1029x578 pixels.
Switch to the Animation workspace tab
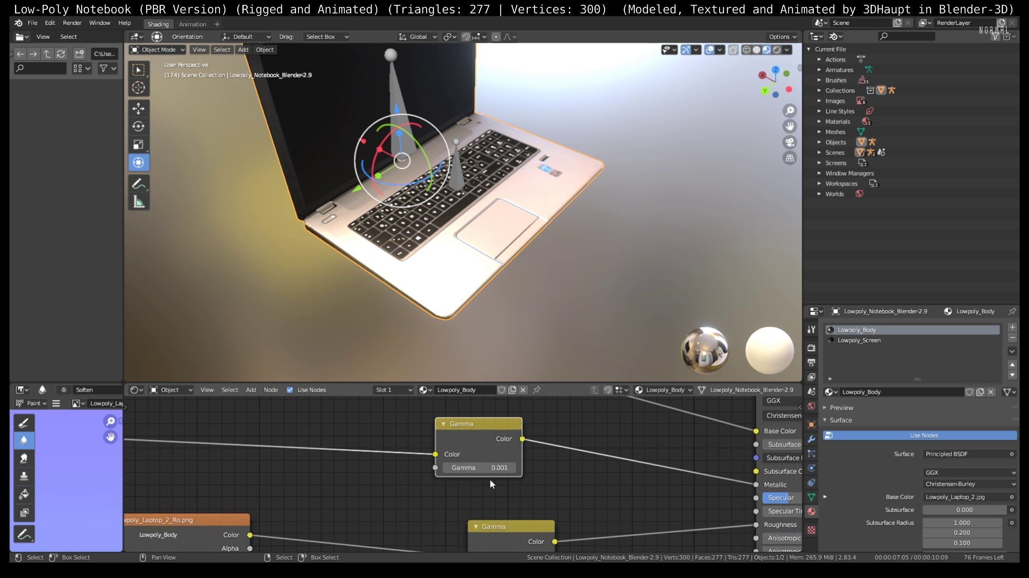(192, 24)
